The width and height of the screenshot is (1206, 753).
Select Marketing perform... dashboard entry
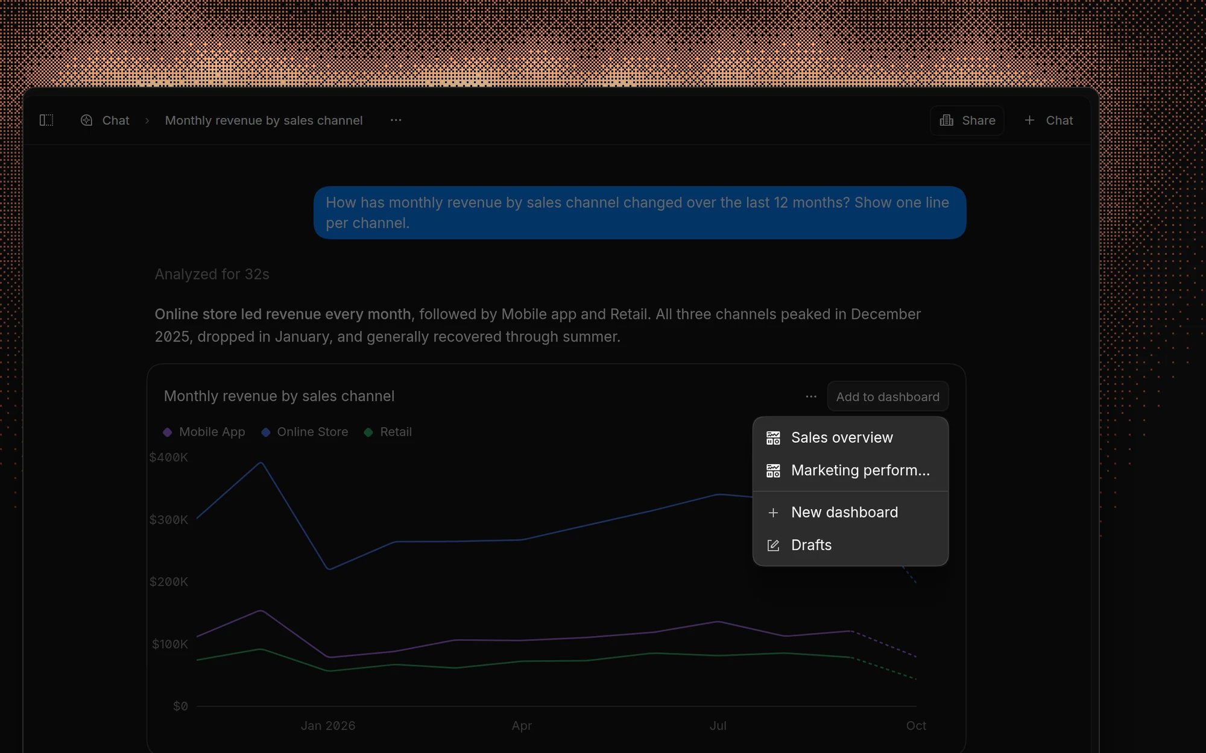coord(850,470)
